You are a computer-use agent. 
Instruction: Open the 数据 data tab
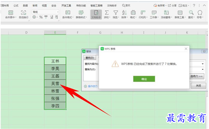(25, 6)
